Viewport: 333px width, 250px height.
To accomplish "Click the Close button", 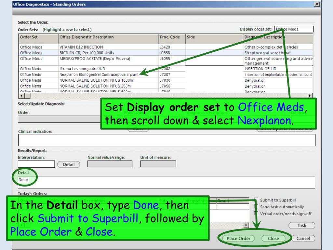I will click(273, 239).
